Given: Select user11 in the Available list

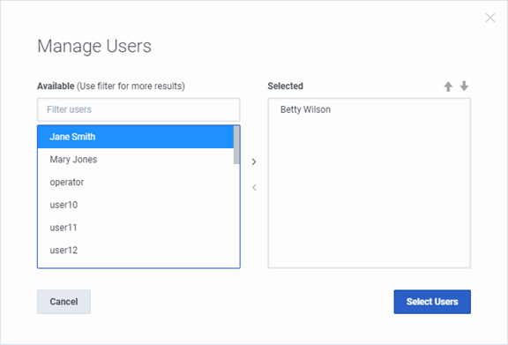Looking at the screenshot, I should (136, 228).
